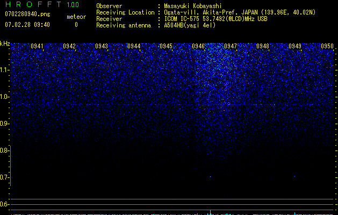This screenshot has width=338, height=215.
Task: Click the 0943 time marker
Action: [102, 46]
